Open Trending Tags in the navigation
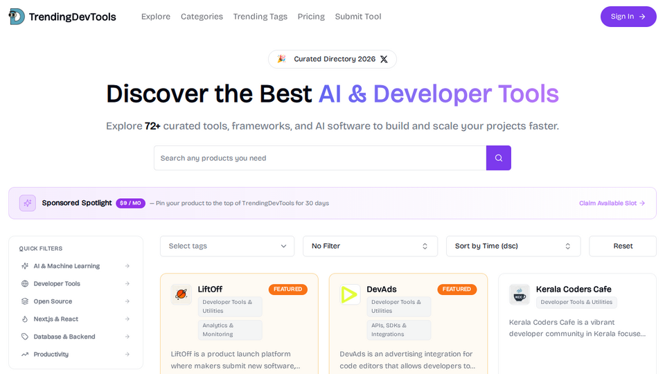 point(260,17)
